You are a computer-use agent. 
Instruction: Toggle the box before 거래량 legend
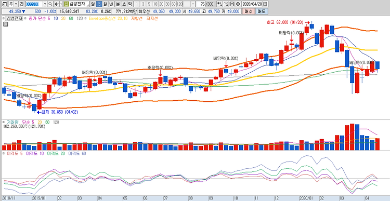[x=4, y=122]
